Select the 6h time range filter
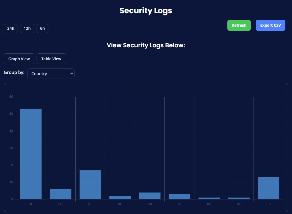This screenshot has height=214, width=292. point(42,28)
